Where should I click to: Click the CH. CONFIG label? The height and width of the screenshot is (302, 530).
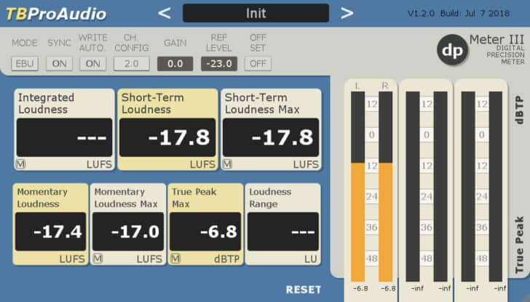[132, 43]
